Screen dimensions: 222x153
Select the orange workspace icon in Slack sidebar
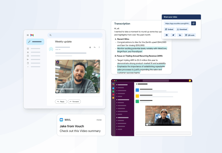pos(113,98)
